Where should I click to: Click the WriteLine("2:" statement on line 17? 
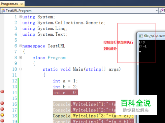pos(84,110)
